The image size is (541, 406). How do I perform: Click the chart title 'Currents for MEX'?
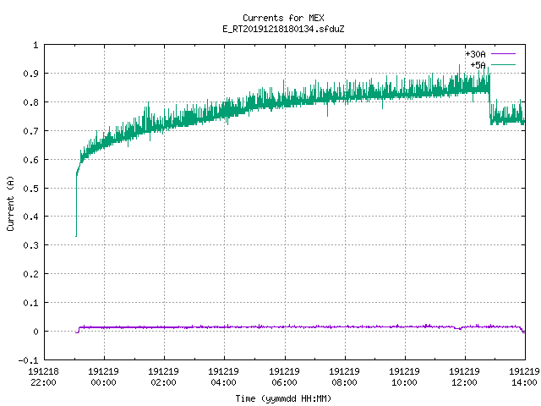283,18
